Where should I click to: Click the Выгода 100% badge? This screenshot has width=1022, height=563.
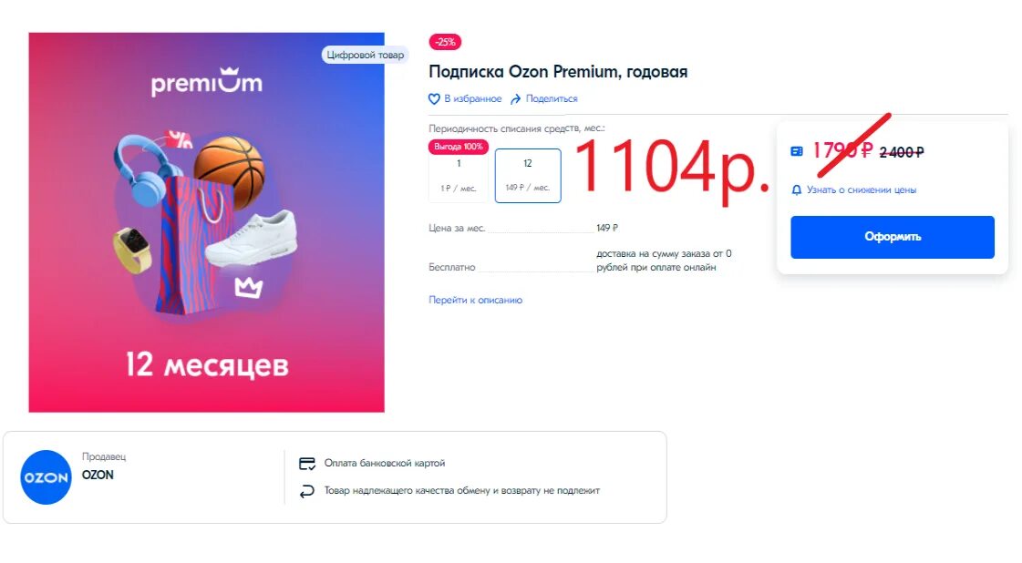(459, 147)
